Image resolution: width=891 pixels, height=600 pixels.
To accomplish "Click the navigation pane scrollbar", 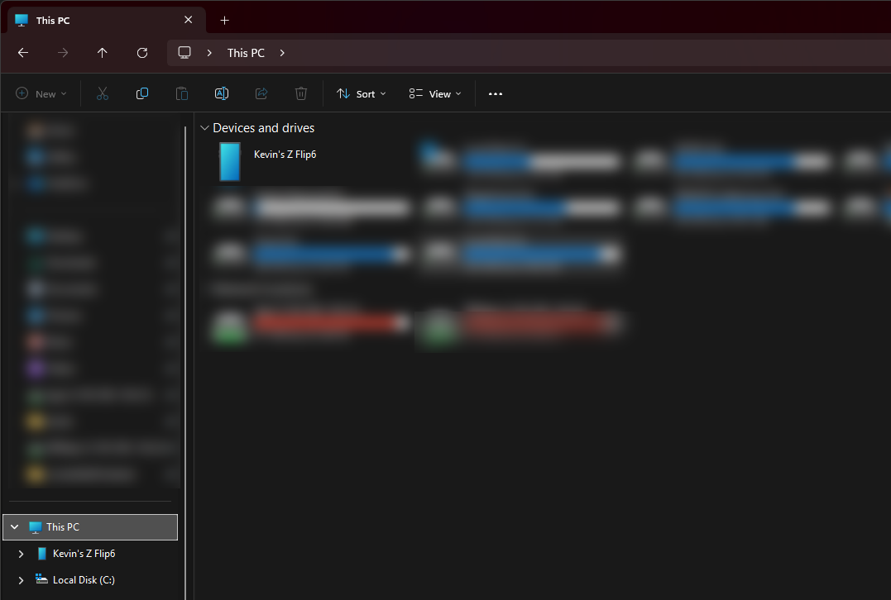I will (x=185, y=364).
